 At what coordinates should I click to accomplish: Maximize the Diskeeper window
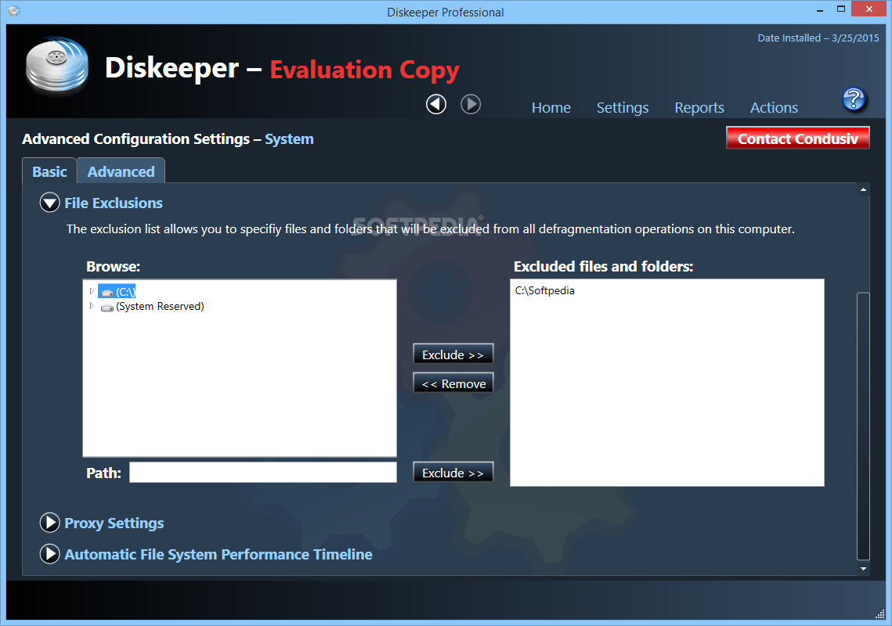click(x=841, y=9)
